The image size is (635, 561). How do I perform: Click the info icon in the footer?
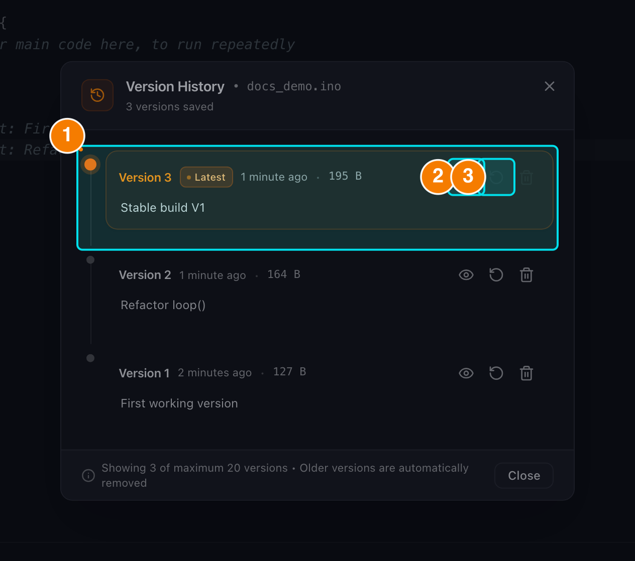click(88, 475)
